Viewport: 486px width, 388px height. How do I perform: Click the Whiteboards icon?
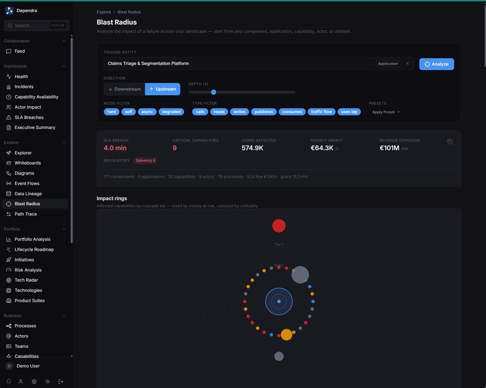9,163
